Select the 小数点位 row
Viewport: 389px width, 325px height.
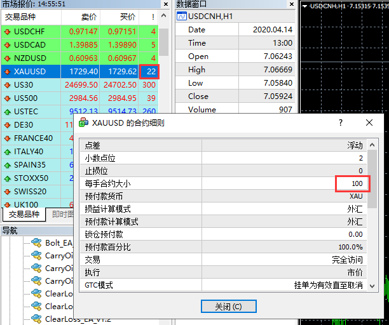point(223,158)
